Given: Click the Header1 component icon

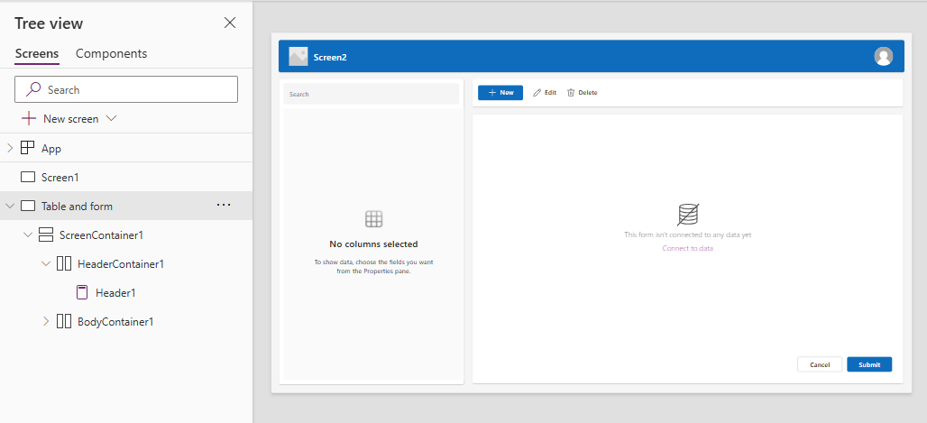Looking at the screenshot, I should [x=82, y=293].
